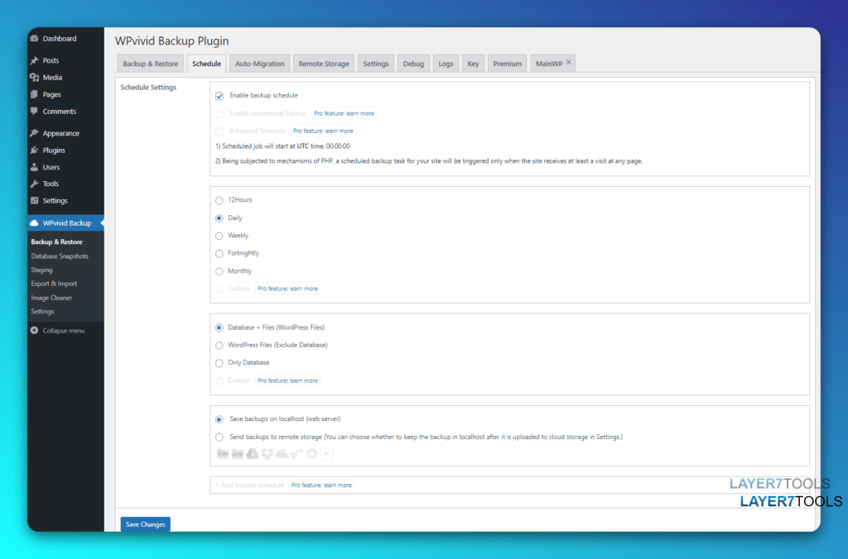The height and width of the screenshot is (559, 848).
Task: Click the FTP storage icon
Action: (x=222, y=454)
